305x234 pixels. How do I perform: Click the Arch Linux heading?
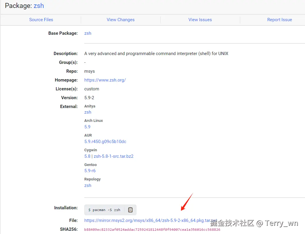93,120
